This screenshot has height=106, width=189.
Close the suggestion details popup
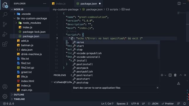pyautogui.click(x=157, y=88)
